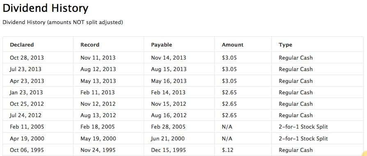This screenshot has height=156, width=367.
Task: Click the Aug 16, 2012 payable date
Action: click(169, 115)
